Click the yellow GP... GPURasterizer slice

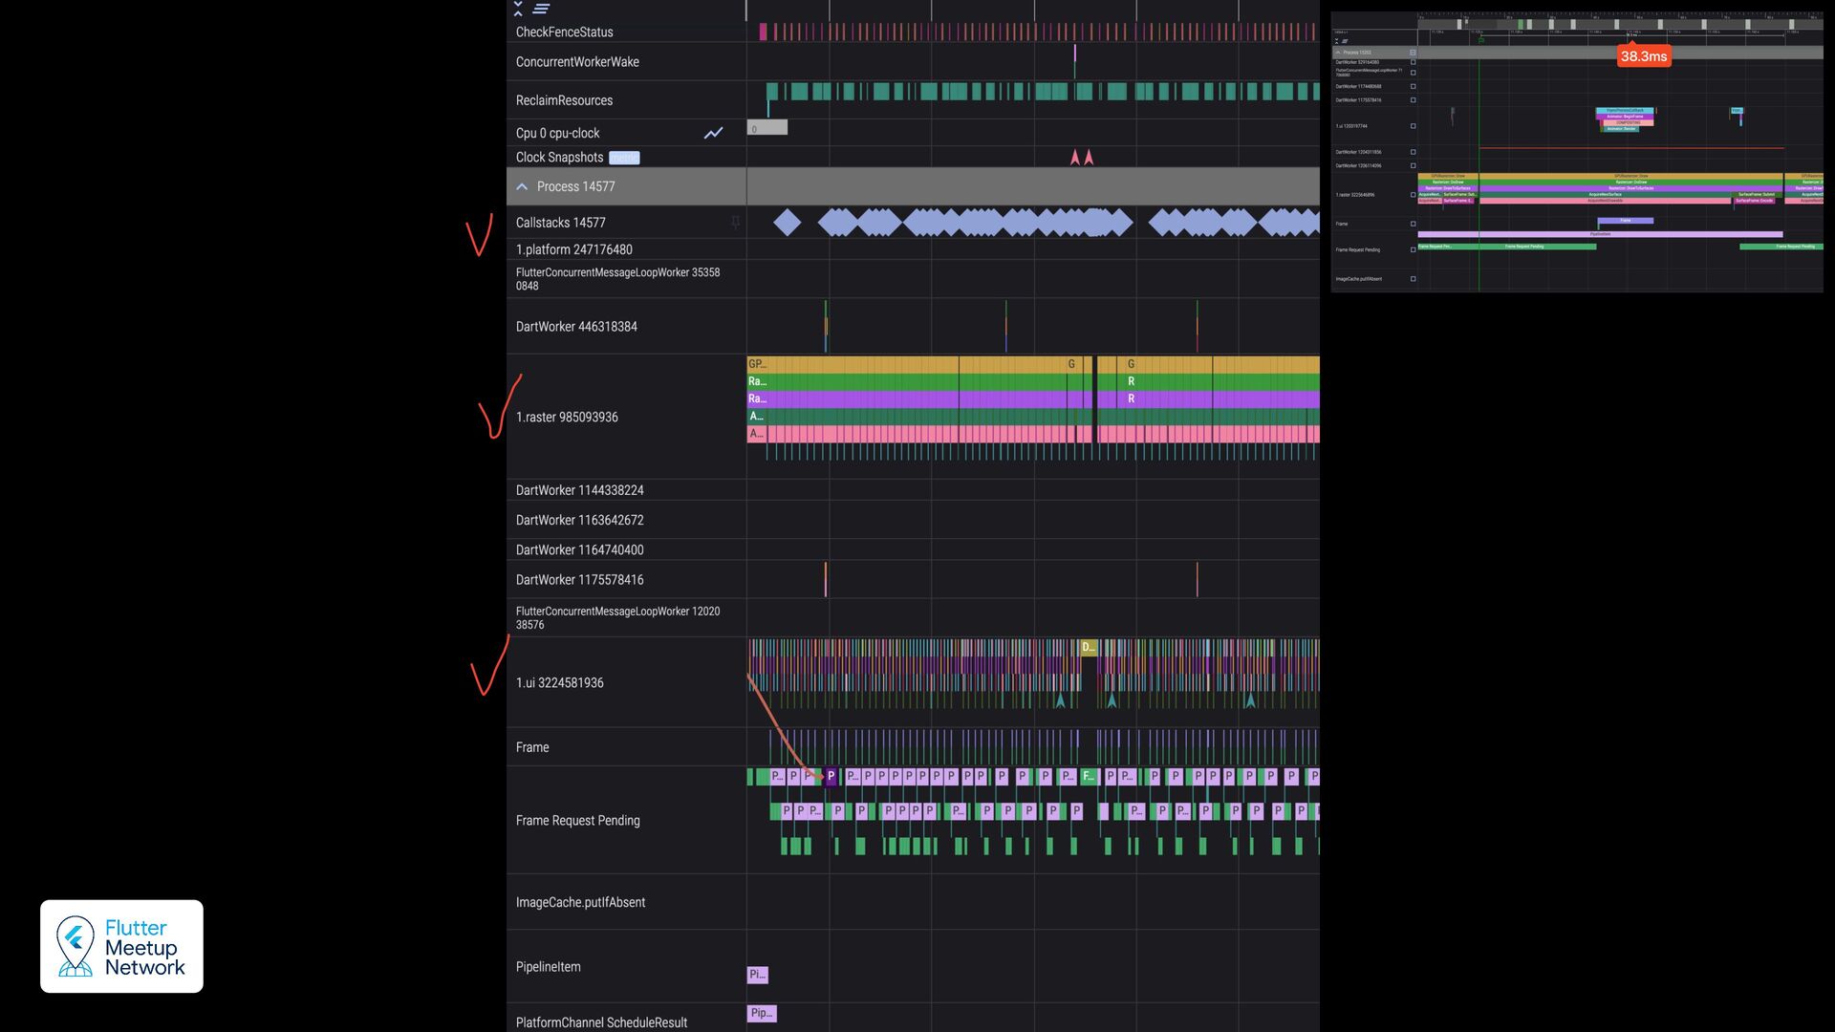(757, 364)
